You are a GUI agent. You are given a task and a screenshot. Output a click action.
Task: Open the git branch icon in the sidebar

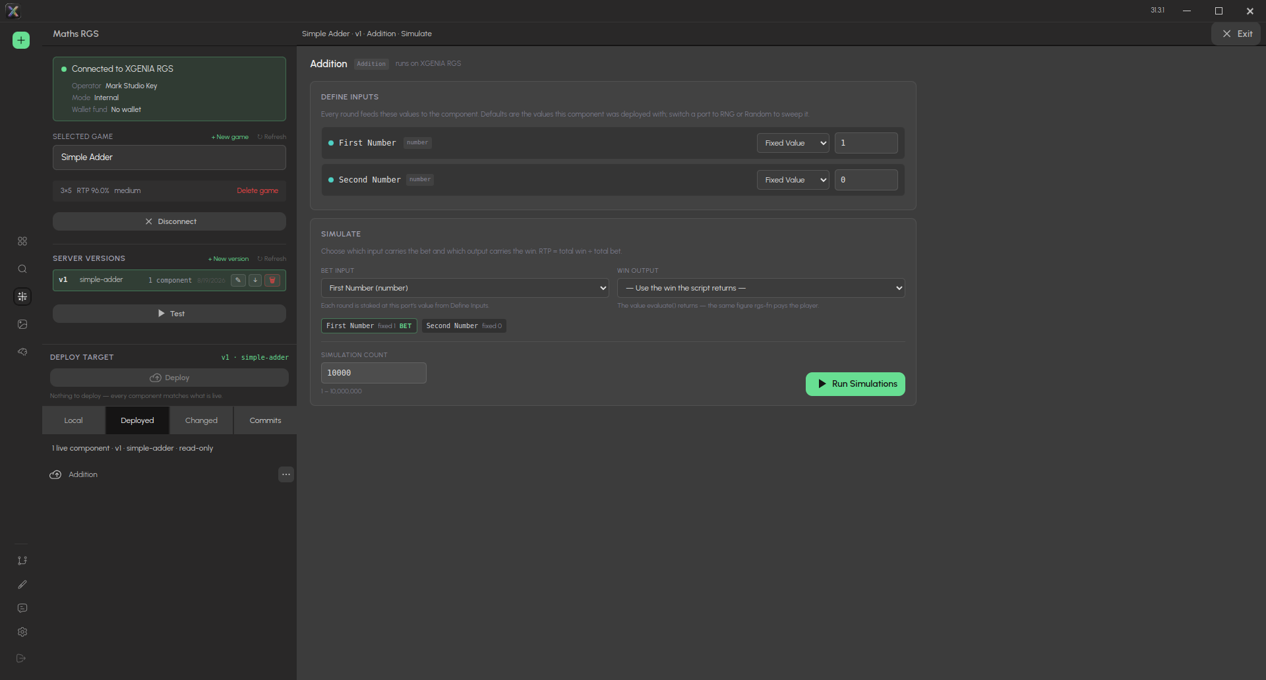pos(22,561)
